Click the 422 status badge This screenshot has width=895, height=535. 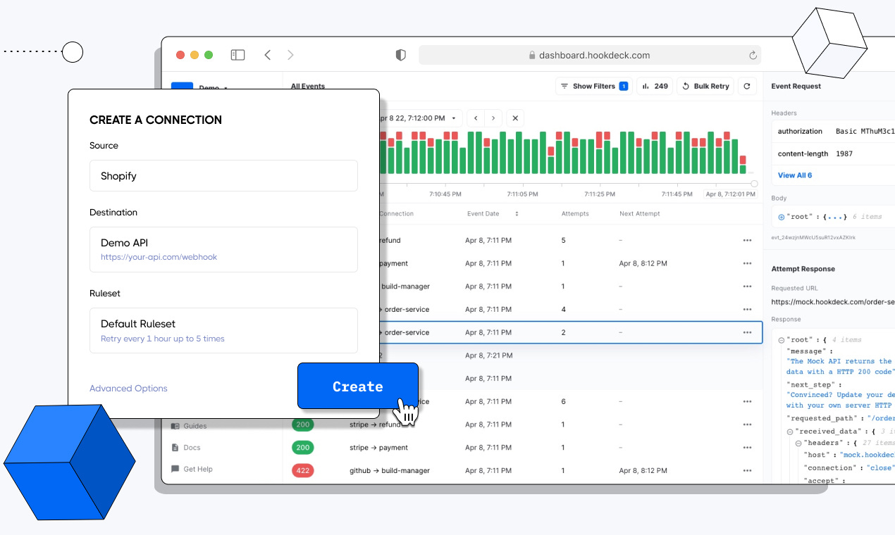(303, 470)
